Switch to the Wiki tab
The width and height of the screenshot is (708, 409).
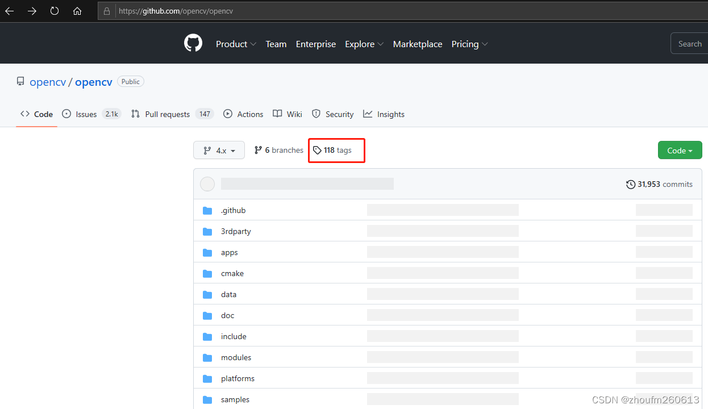tap(288, 114)
